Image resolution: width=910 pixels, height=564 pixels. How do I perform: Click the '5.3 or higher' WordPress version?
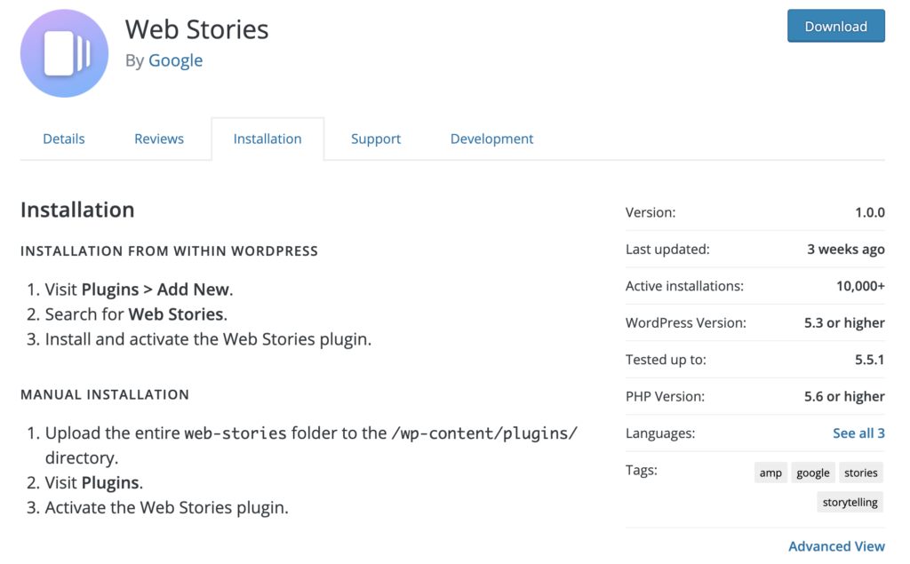click(844, 322)
